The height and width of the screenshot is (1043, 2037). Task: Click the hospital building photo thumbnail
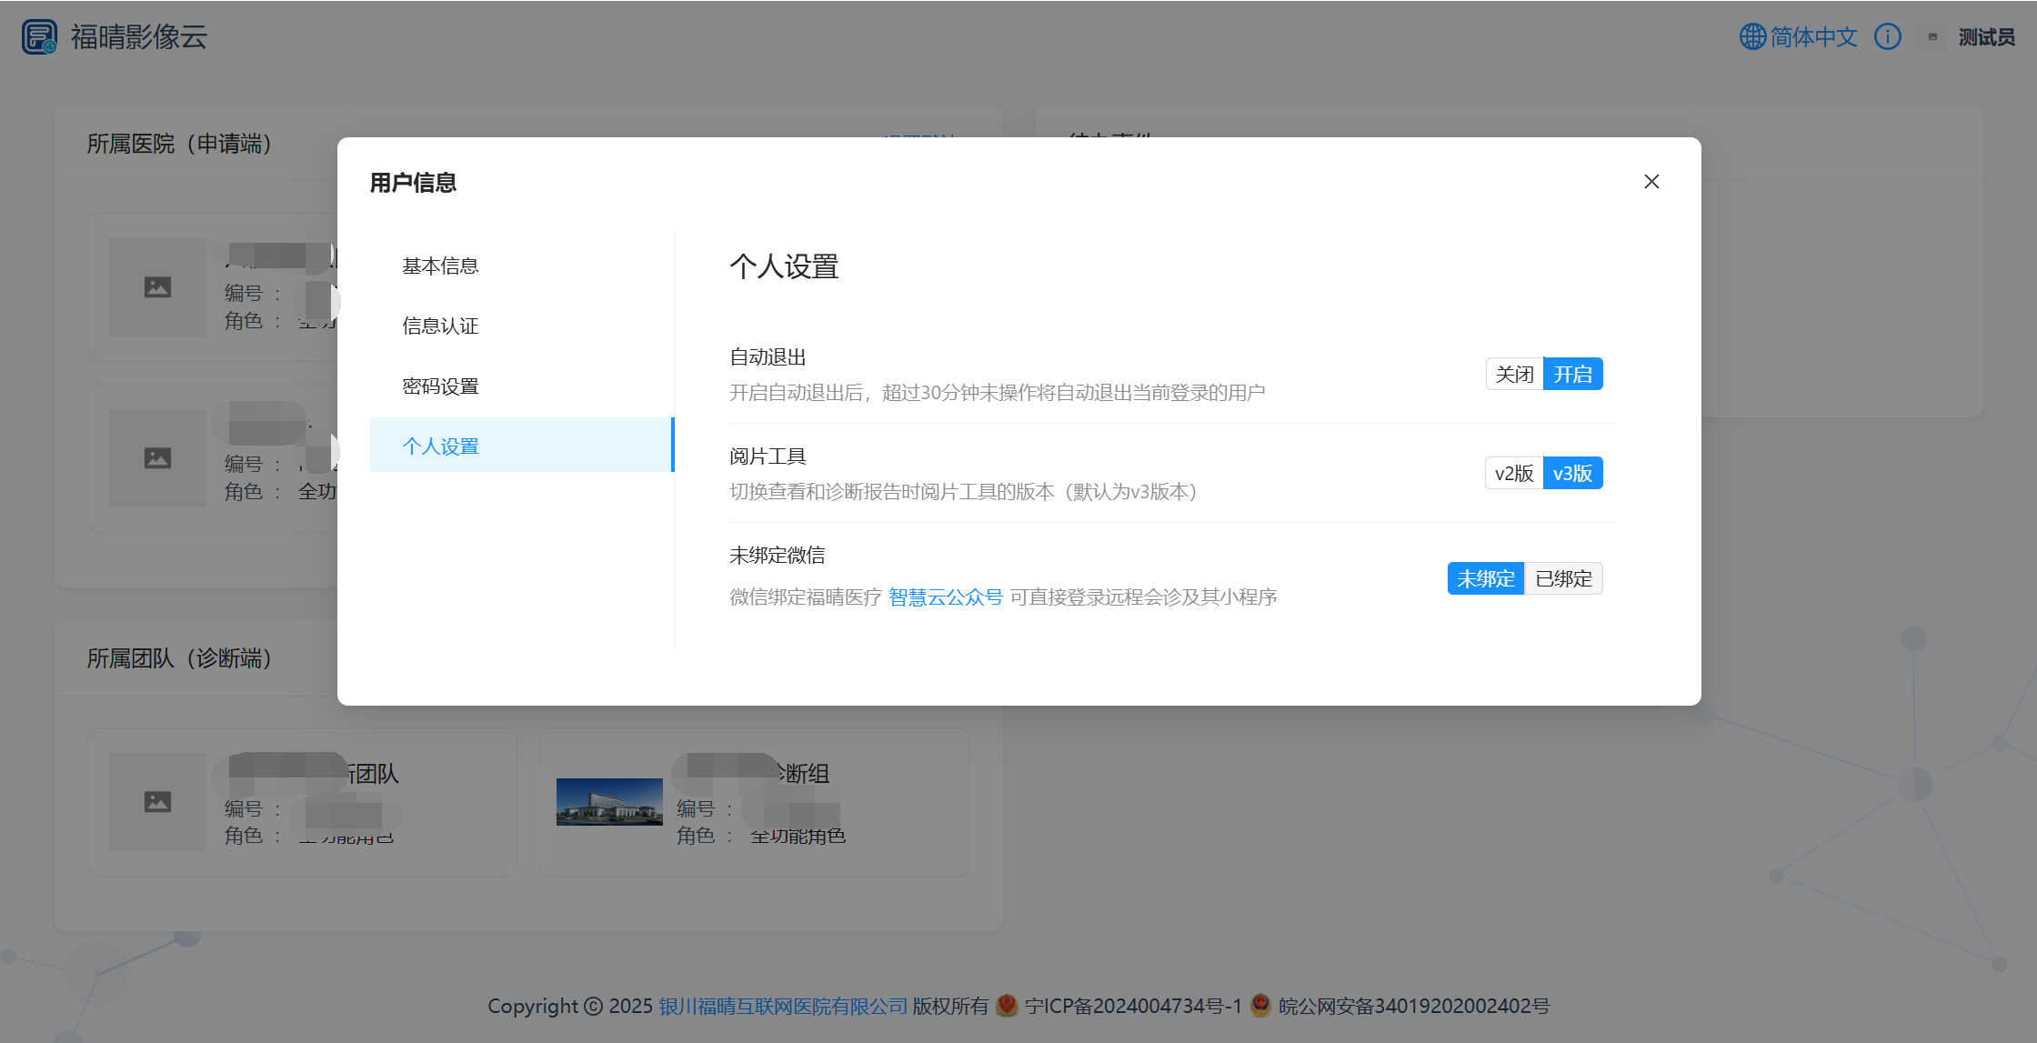(x=609, y=801)
